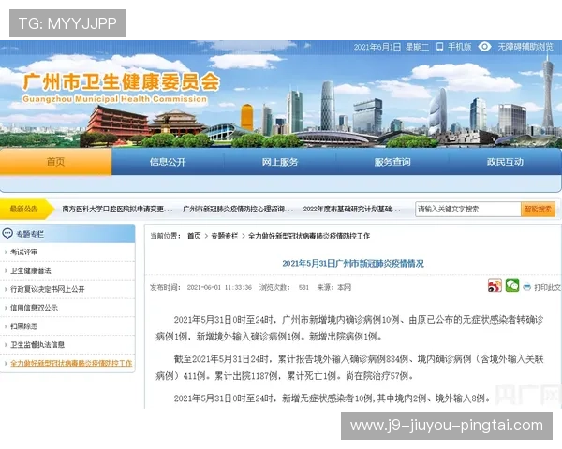Click the publish time 2021-06-01 11:33:36

(219, 287)
